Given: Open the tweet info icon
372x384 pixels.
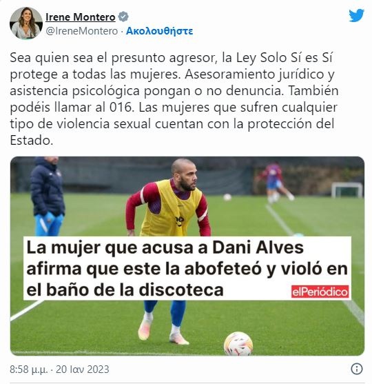Looking at the screenshot, I should point(357,369).
